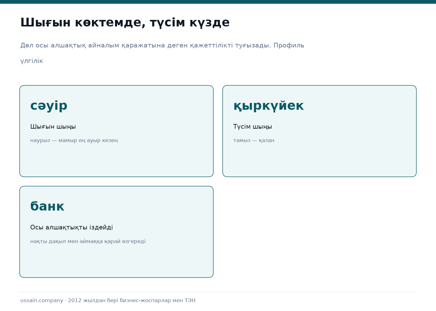Click the "Шығын шыңы" label
Image resolution: width=436 pixels, height=311 pixels.
53,127
